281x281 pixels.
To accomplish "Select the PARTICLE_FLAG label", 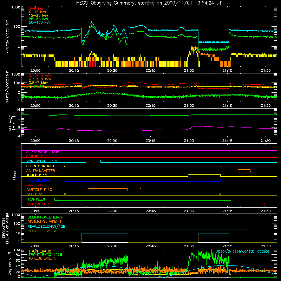I will click(x=39, y=190).
